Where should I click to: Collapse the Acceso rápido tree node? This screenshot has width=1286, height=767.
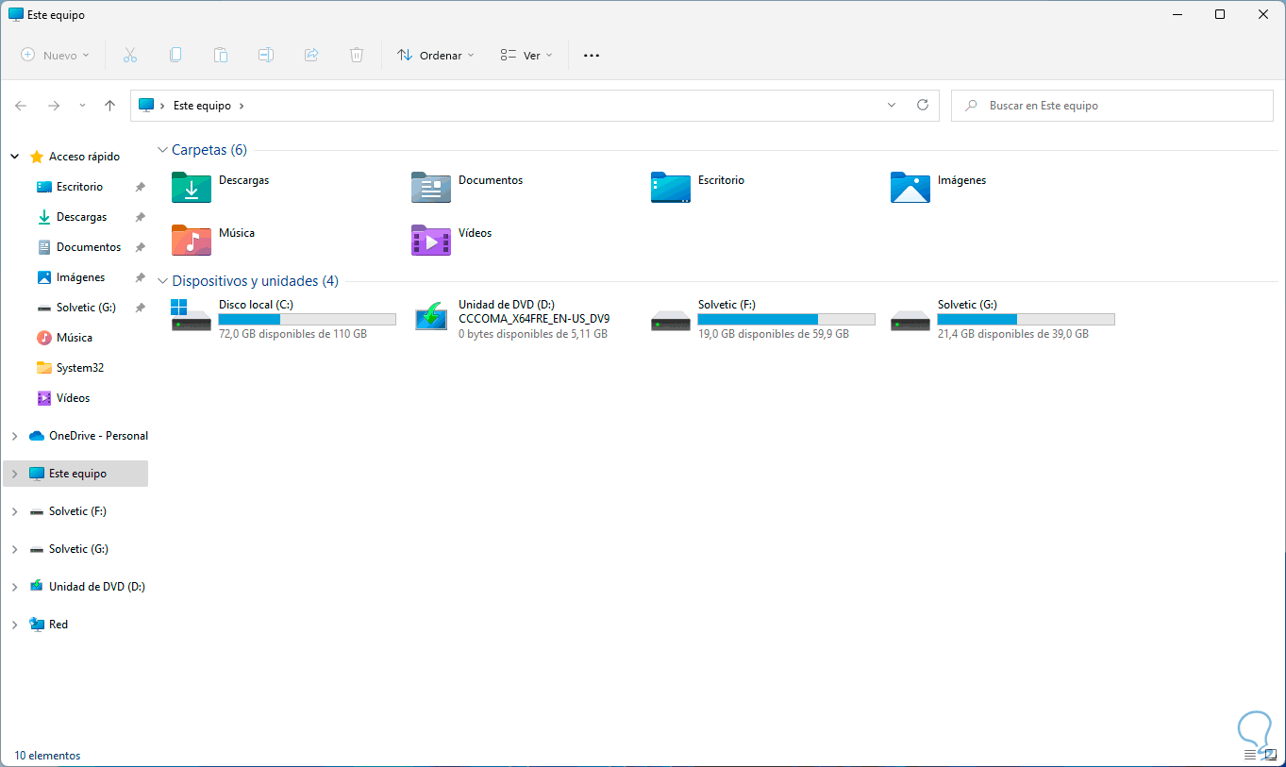tap(14, 157)
